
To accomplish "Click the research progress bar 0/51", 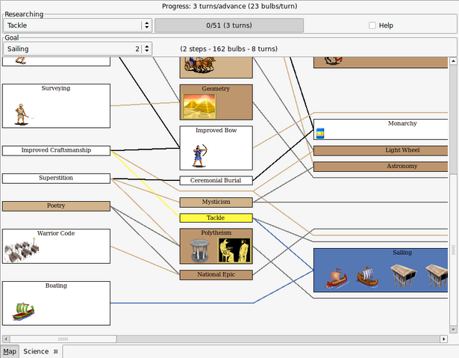I will coord(229,25).
